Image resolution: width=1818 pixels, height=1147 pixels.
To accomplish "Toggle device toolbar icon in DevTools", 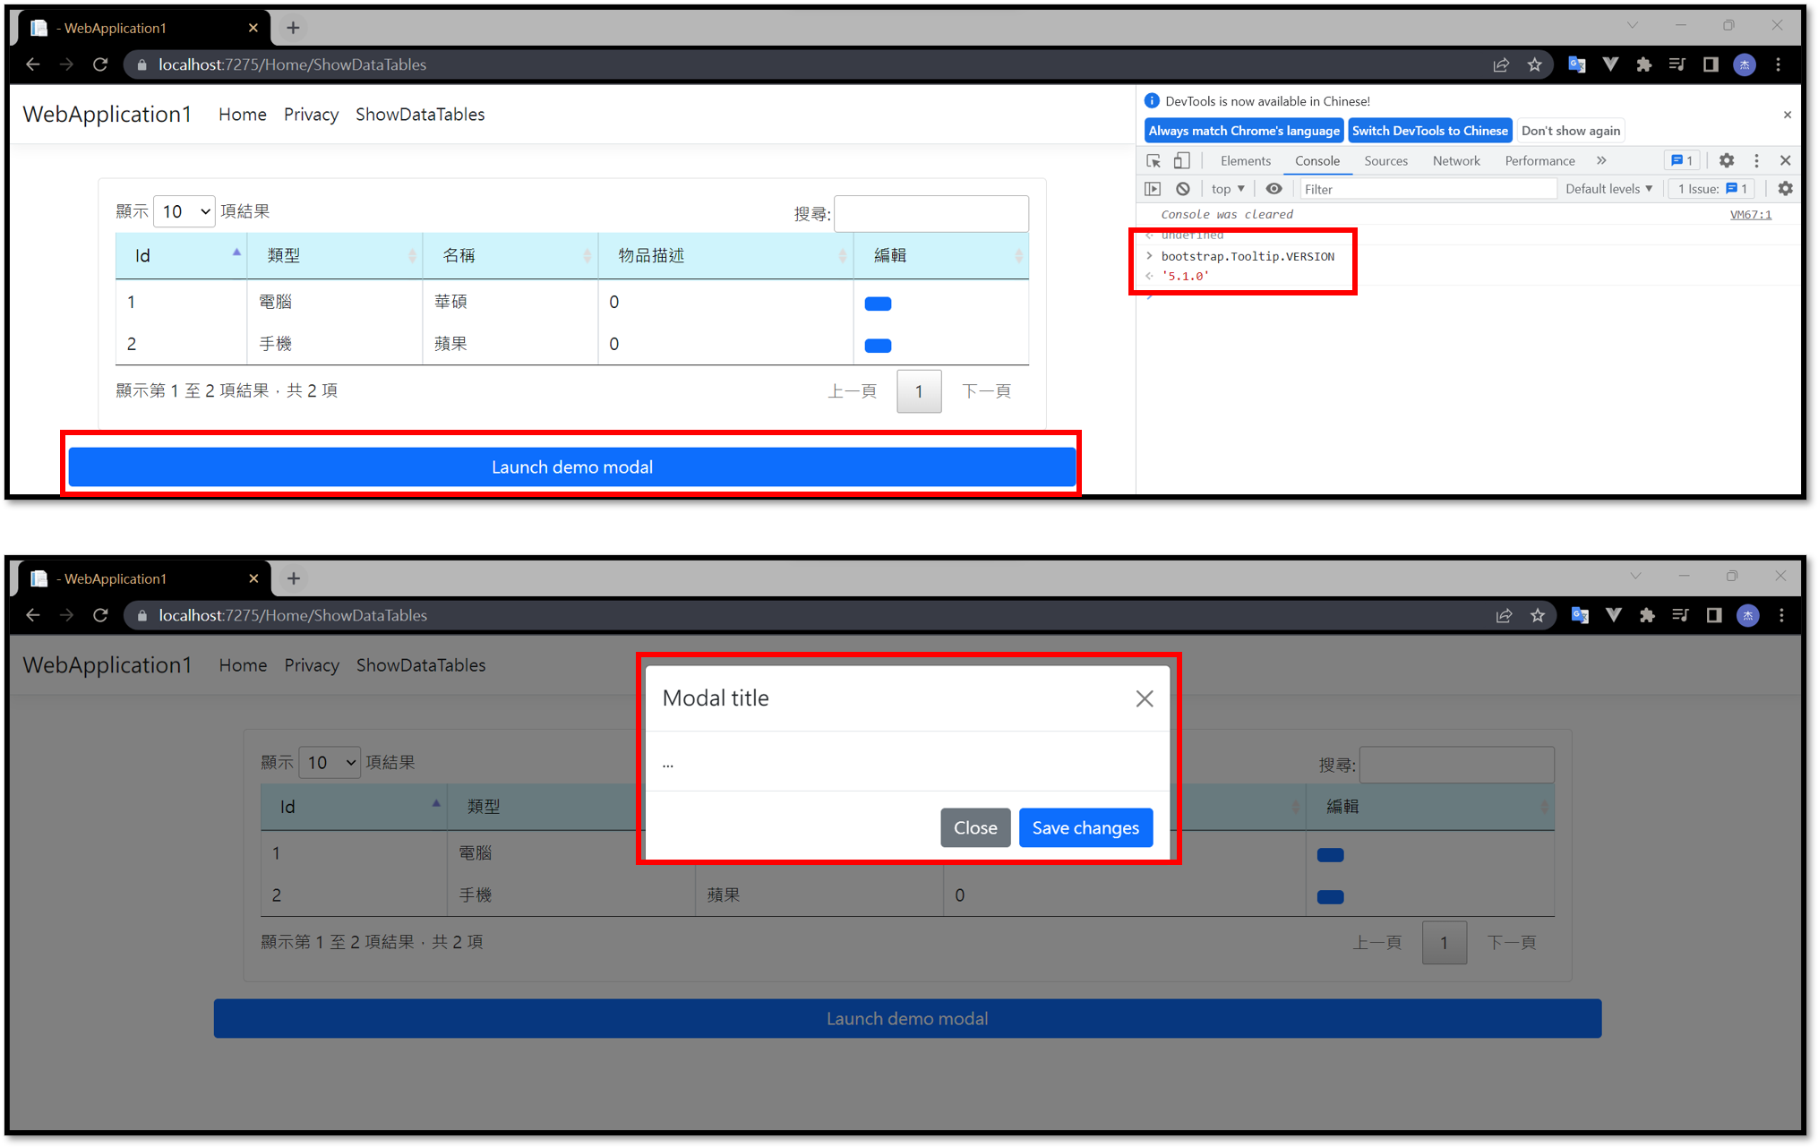I will click(1182, 161).
